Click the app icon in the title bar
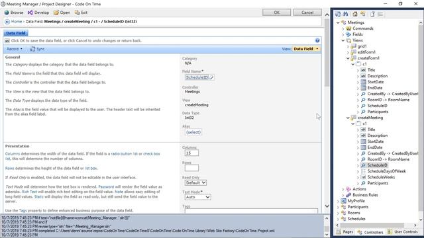This screenshot has height=238, width=424. click(3, 4)
